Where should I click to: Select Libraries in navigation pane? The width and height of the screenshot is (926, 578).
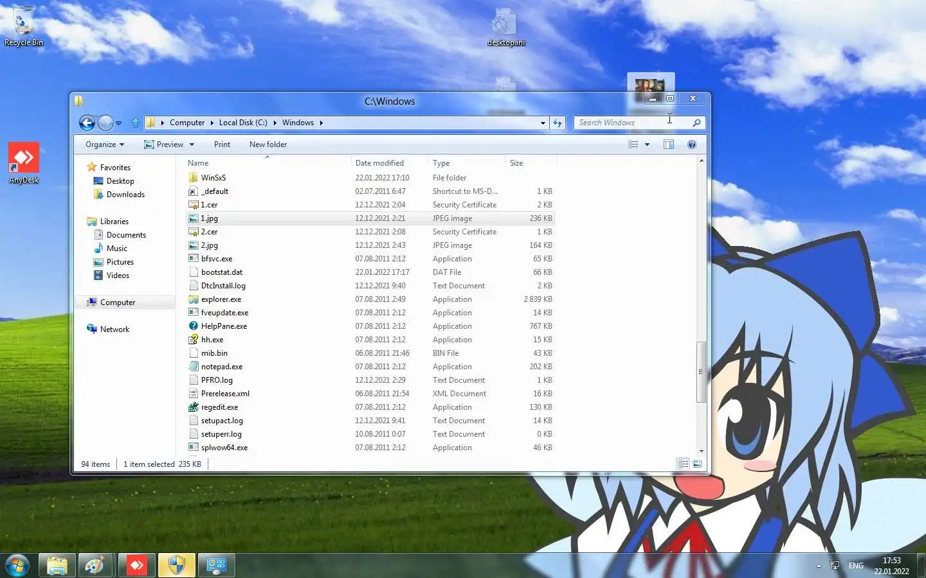pyautogui.click(x=114, y=222)
